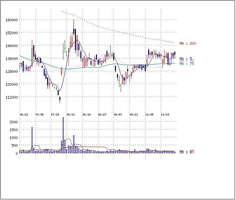Select the 07/19 date marker
236x200 pixels.
coord(55,115)
